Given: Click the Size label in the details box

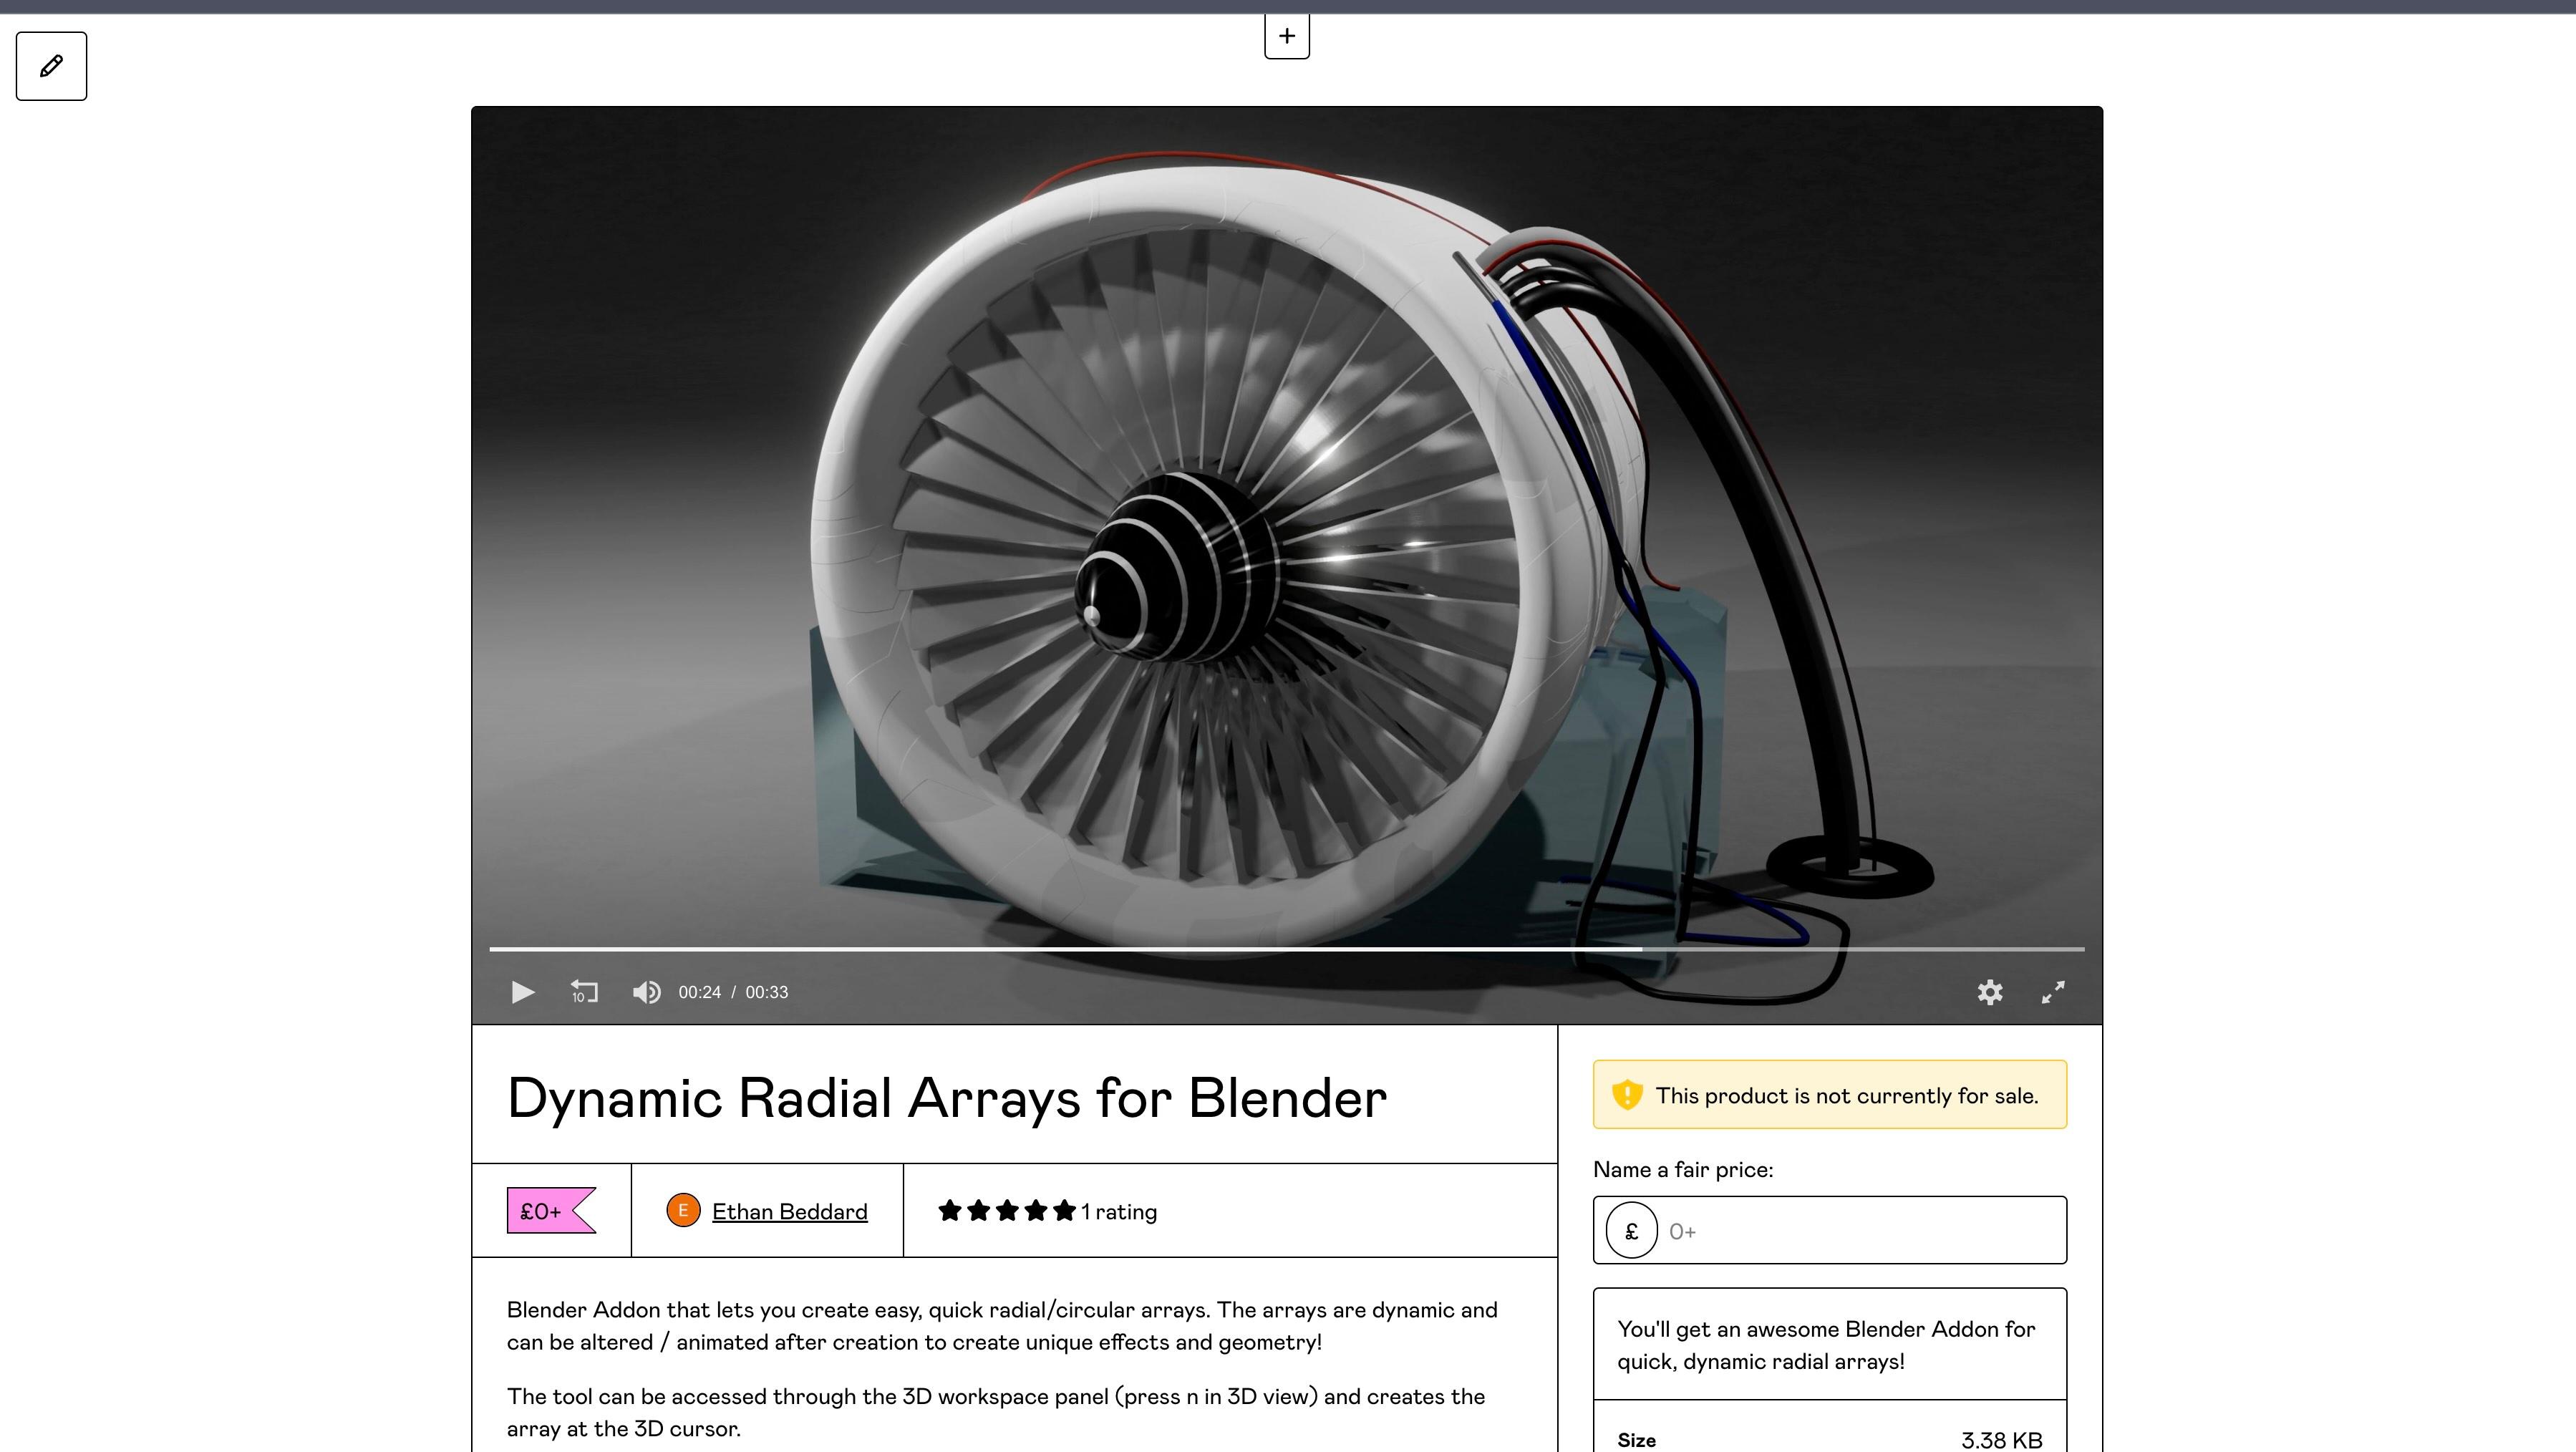Looking at the screenshot, I should 1636,1440.
